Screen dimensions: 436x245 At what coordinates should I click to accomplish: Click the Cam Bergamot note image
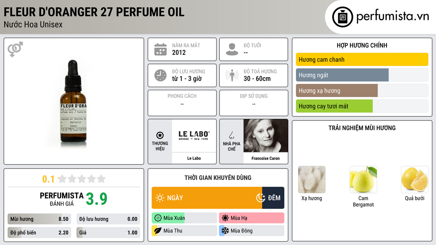[x=363, y=179]
